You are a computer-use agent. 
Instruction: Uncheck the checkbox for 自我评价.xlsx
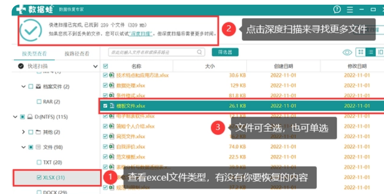pyautogui.click(x=105, y=147)
